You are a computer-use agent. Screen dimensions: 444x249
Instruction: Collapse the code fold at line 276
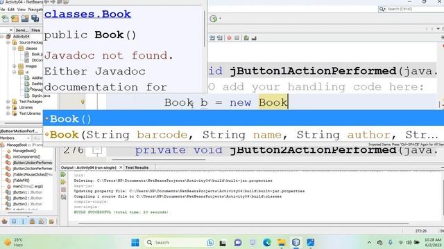pyautogui.click(x=97, y=151)
